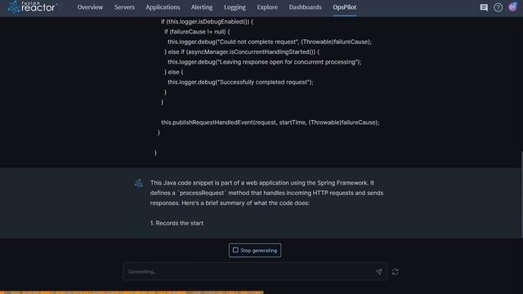Select the OpsPilot tab
The height and width of the screenshot is (294, 523).
pos(345,7)
